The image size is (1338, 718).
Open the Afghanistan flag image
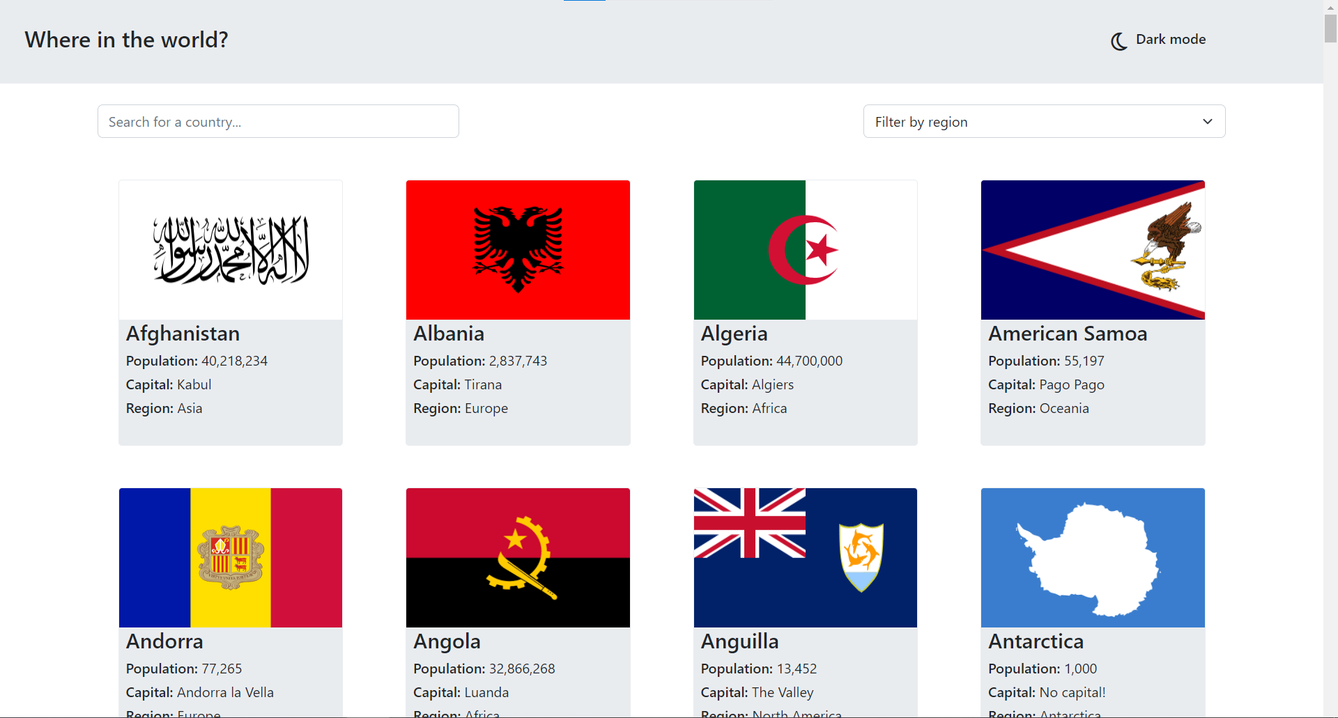point(231,250)
